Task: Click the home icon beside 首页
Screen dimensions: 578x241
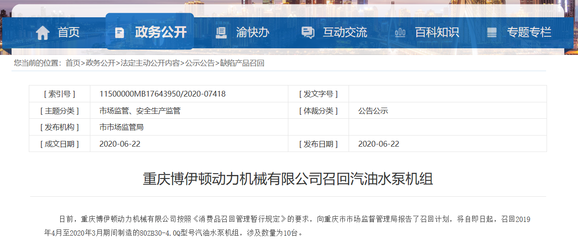Action: [x=43, y=33]
